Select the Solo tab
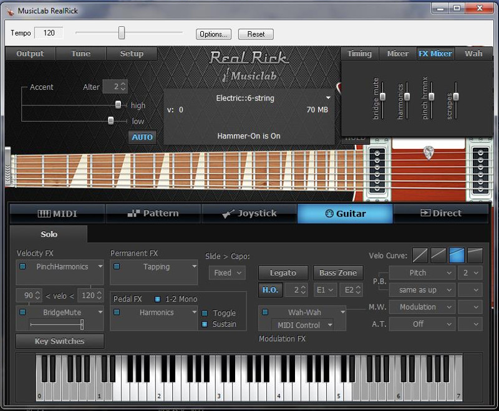 49,234
